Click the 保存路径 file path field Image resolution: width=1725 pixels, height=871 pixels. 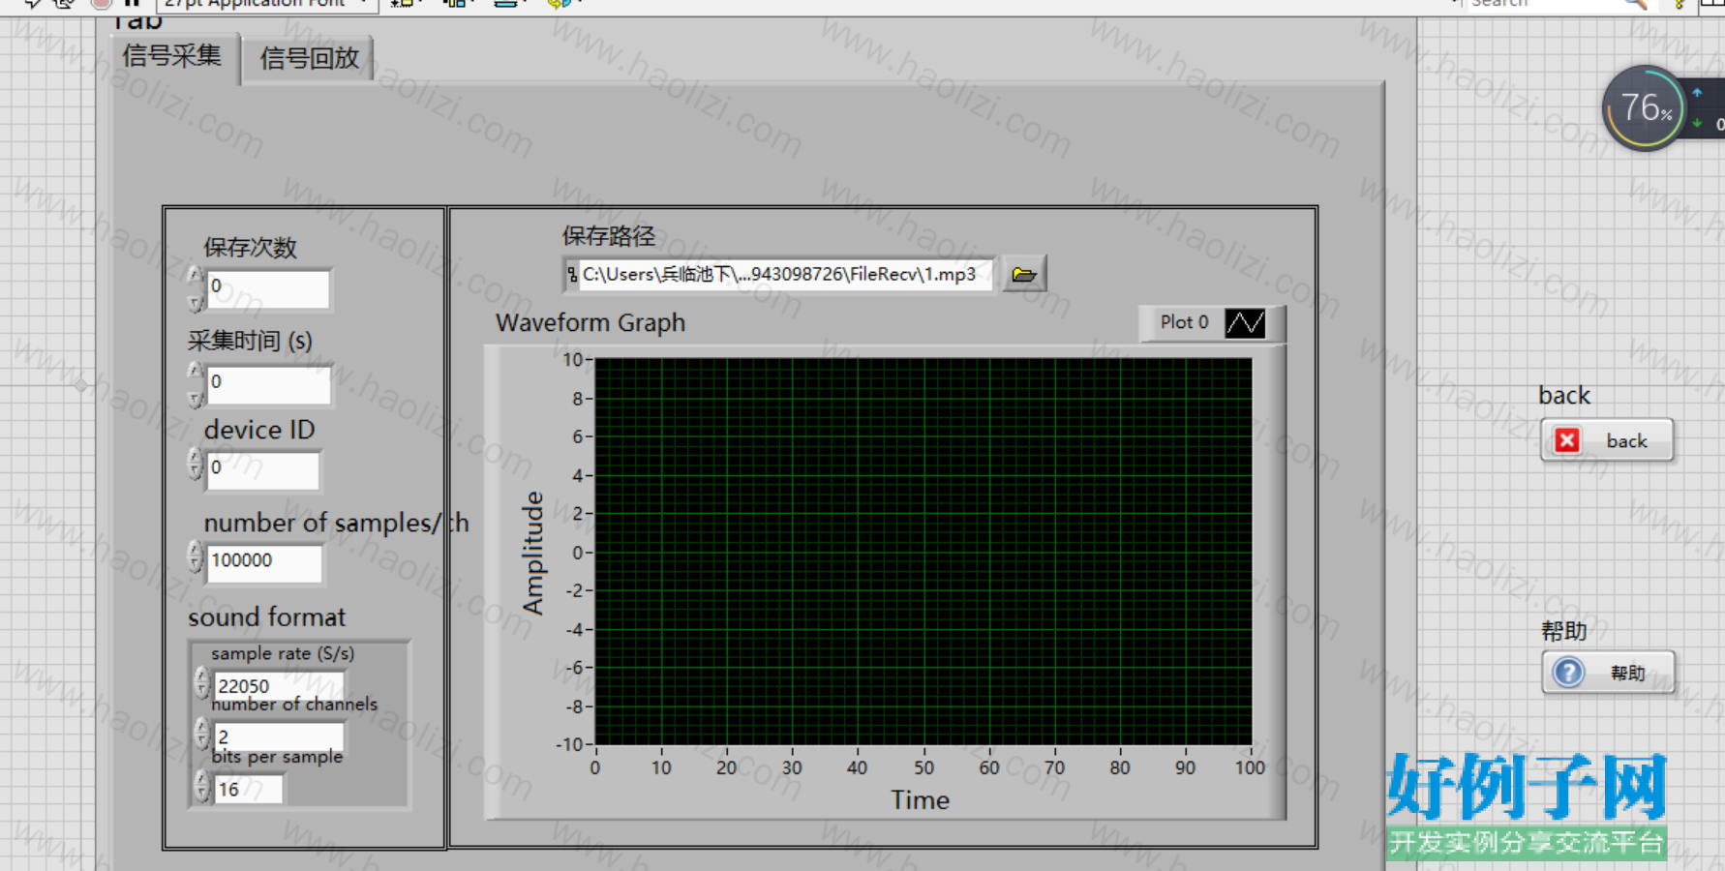tap(785, 275)
